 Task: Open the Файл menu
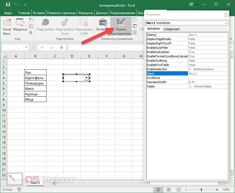pos(8,13)
